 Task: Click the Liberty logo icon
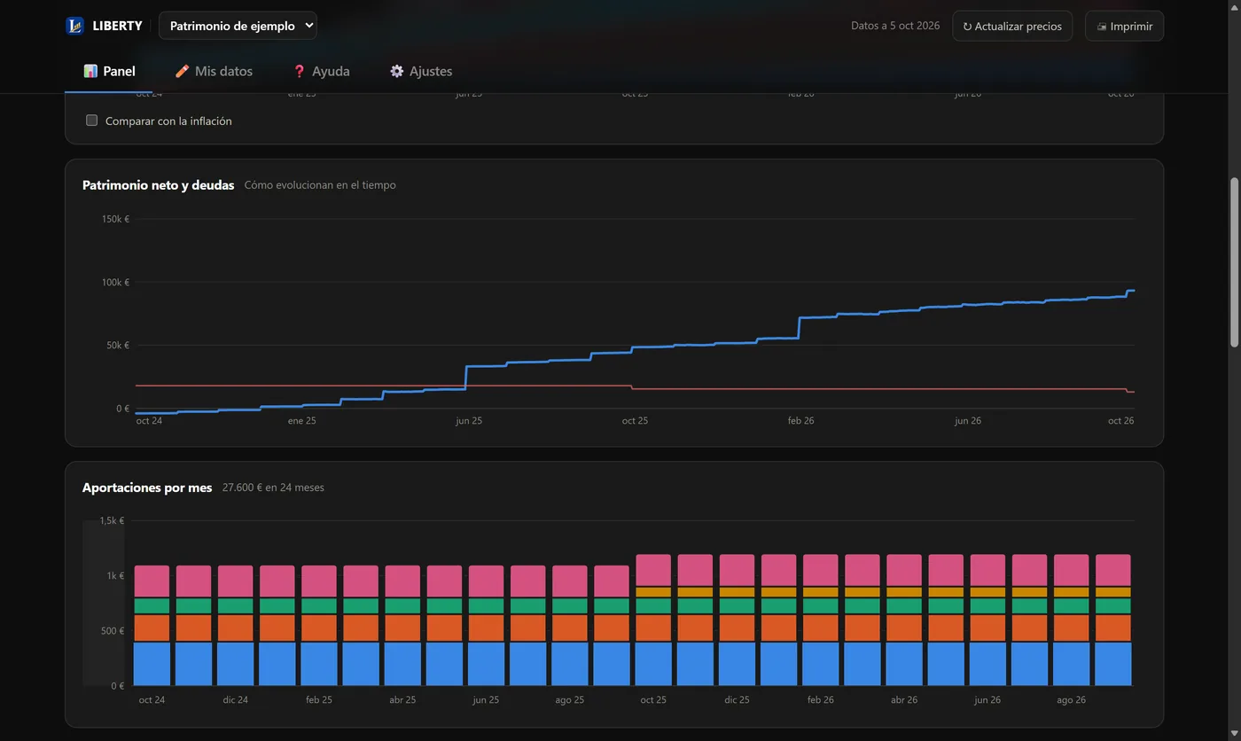74,26
